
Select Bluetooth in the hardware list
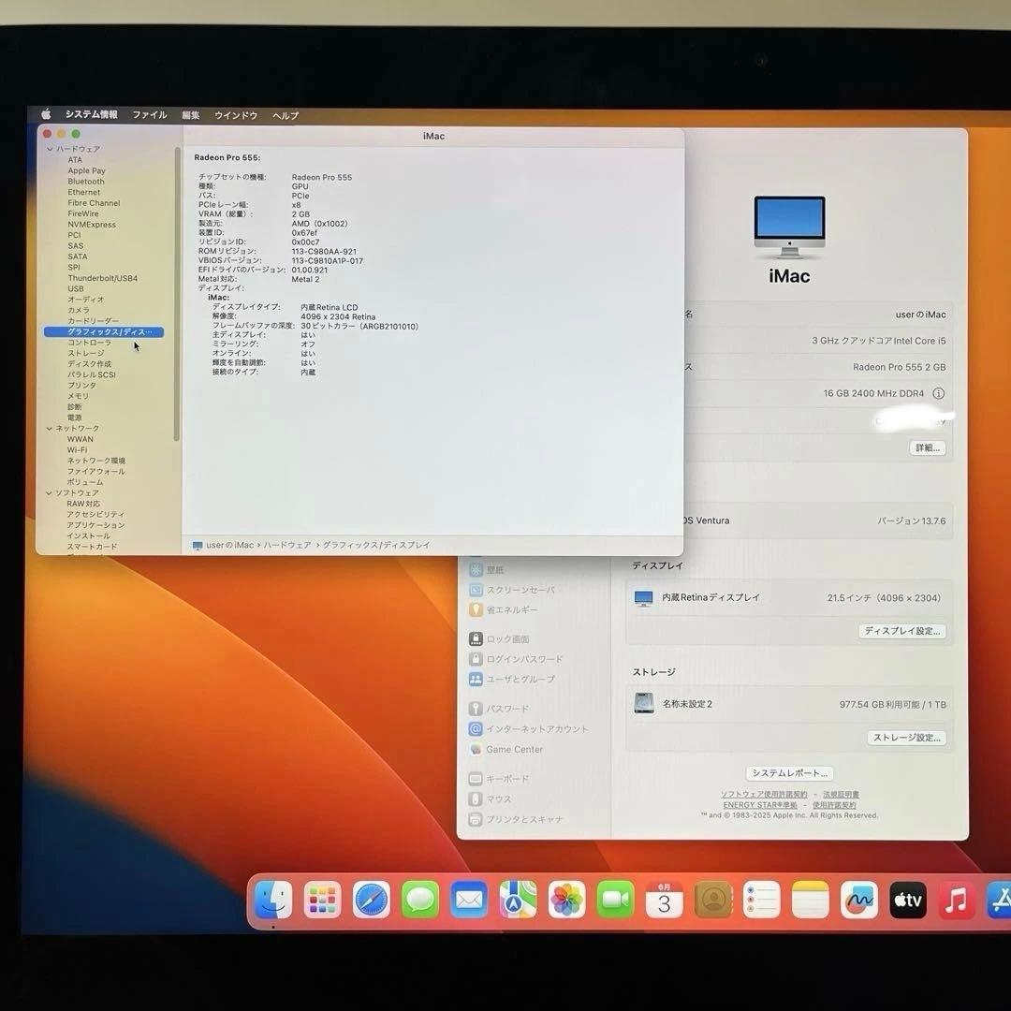85,181
